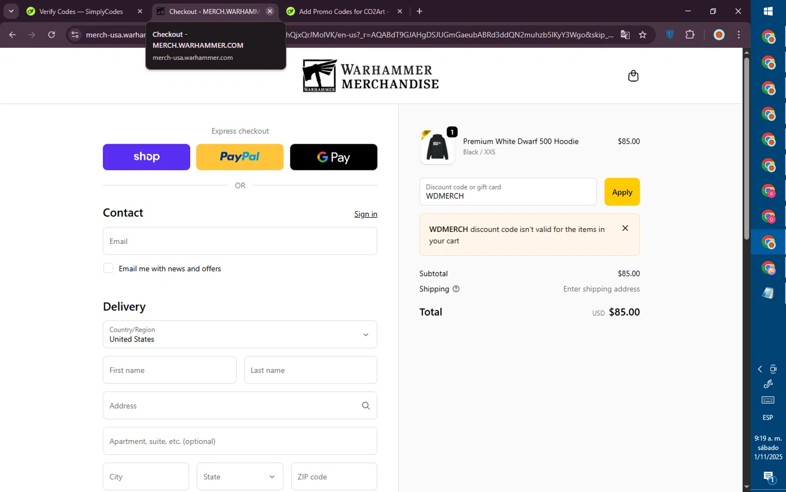Click the ESP language indicator
Image resolution: width=786 pixels, height=492 pixels.
[768, 418]
